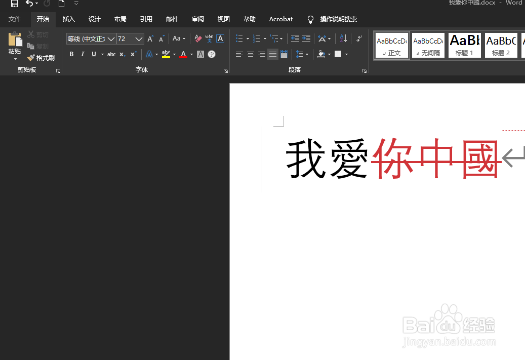Screen dimensions: 525x360
Task: Open the font color dropdown arrow
Action: tap(191, 54)
